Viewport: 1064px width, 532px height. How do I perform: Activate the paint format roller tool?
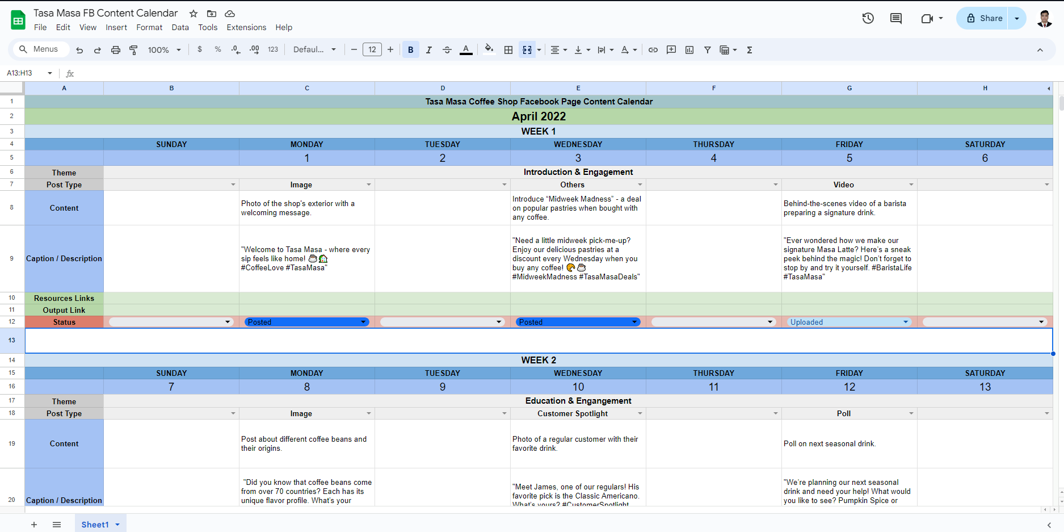tap(134, 50)
